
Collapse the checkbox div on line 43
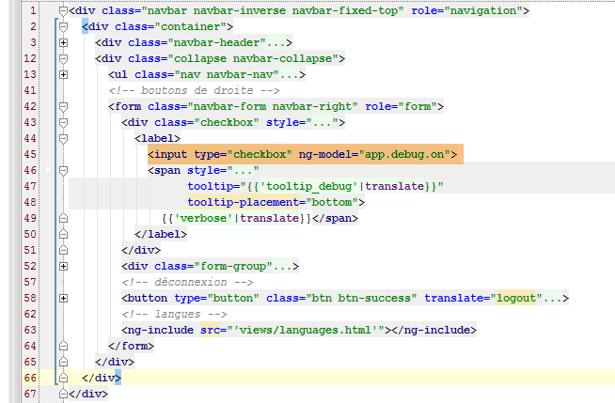pyautogui.click(x=63, y=122)
